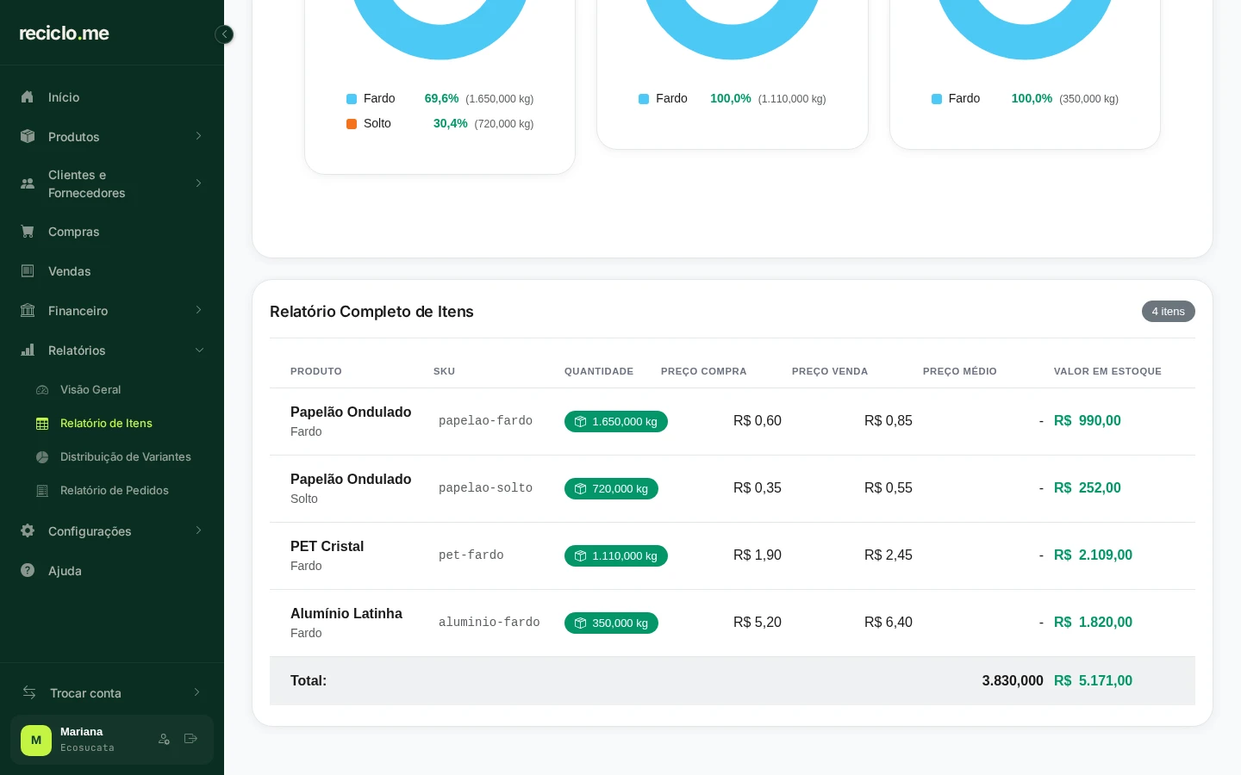Expand the Financeiro submenu chevron
Screen dimensions: 1241x775
[x=198, y=310]
